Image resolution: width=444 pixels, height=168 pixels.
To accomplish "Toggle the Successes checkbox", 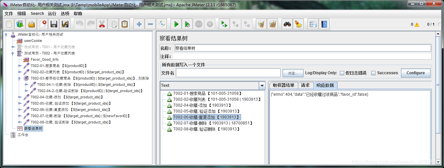I will (x=373, y=73).
